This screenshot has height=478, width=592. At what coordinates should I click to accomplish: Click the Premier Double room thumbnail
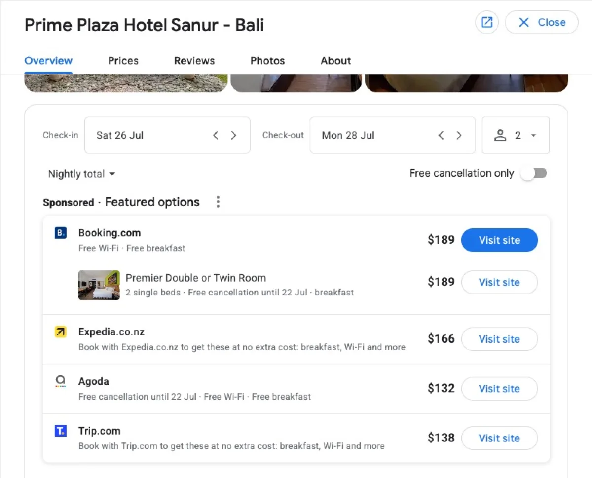[99, 285]
